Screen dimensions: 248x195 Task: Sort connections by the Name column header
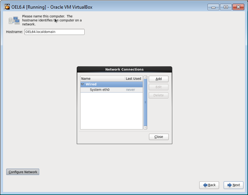point(103,79)
